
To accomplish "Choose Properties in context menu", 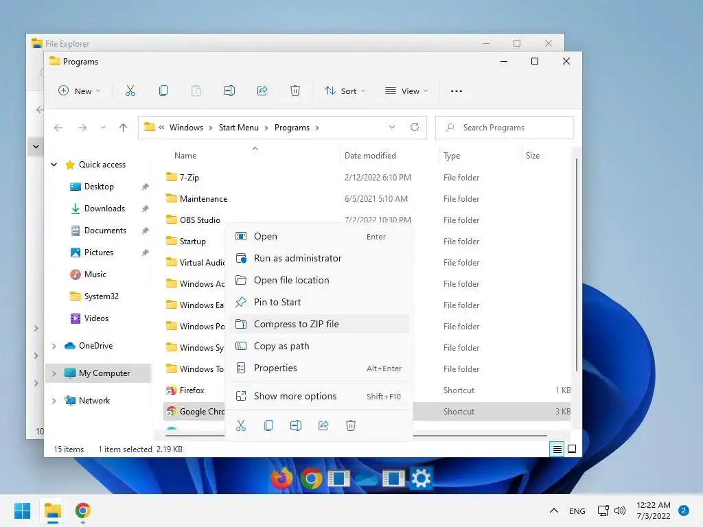I will 319,368.
